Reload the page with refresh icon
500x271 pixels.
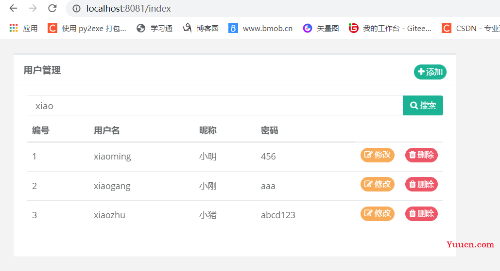coord(52,8)
